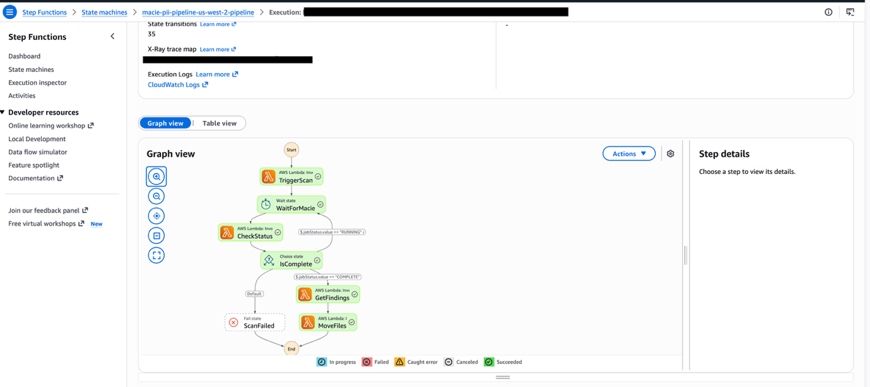The image size is (870, 387).
Task: Click the In progress legend icon
Action: pyautogui.click(x=322, y=362)
